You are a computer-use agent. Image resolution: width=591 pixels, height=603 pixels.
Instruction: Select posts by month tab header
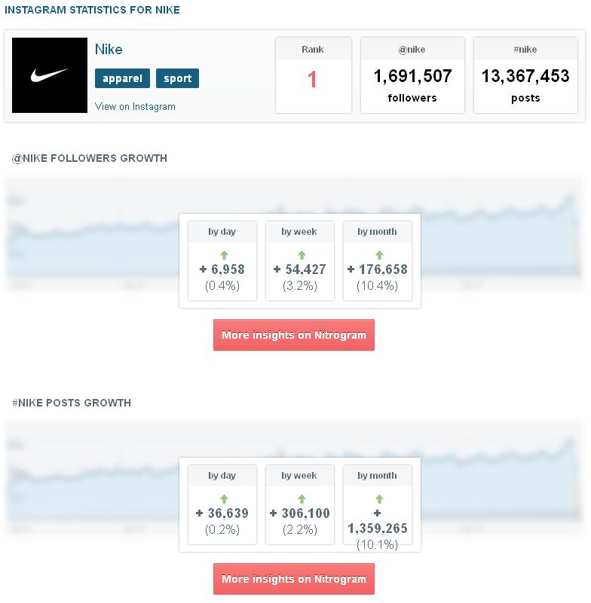[x=377, y=476]
